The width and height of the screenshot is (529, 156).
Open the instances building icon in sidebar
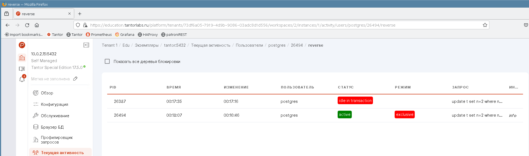coord(22,58)
